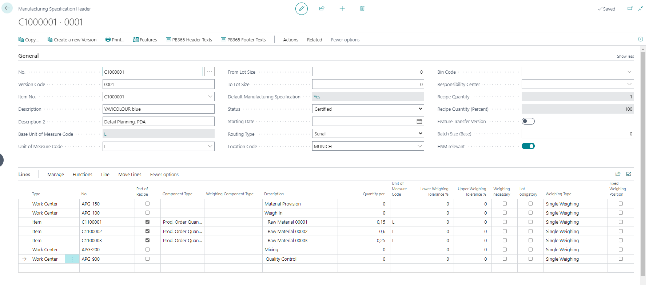Click Show less in General
The height and width of the screenshot is (285, 657).
[x=625, y=56]
